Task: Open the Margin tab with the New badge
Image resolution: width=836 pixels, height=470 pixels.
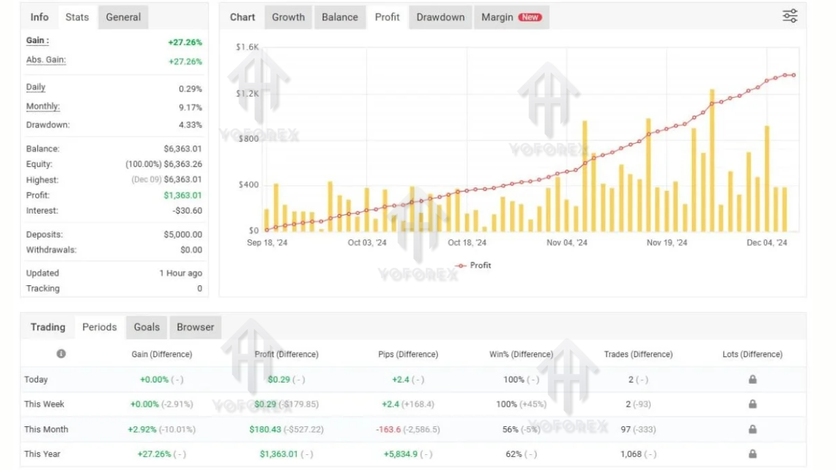Action: (511, 17)
